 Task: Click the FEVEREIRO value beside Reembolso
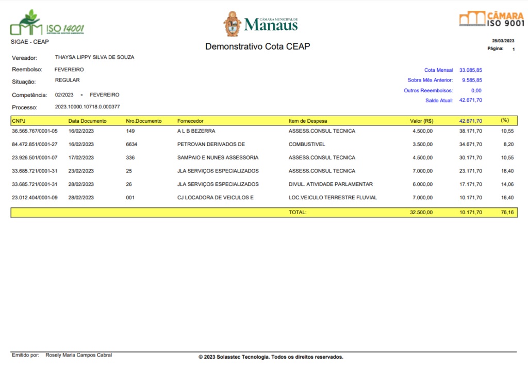point(69,70)
